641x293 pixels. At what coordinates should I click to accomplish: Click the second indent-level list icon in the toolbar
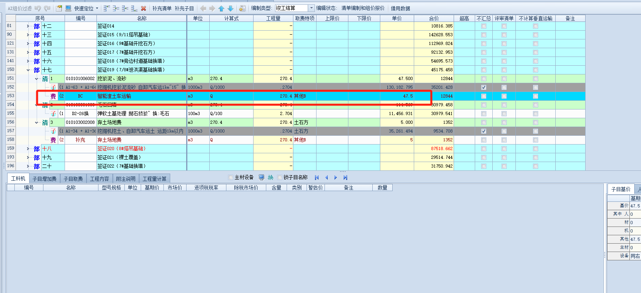(x=116, y=8)
